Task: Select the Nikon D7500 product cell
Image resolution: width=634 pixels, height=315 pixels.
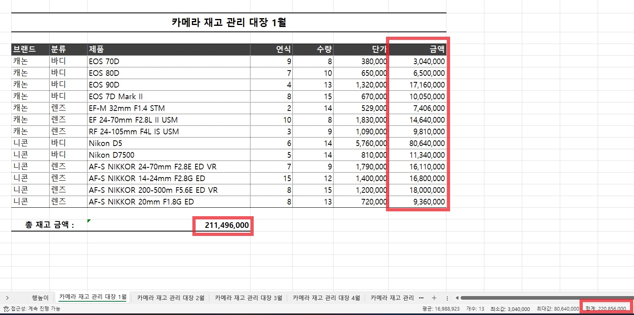Action: click(x=169, y=155)
